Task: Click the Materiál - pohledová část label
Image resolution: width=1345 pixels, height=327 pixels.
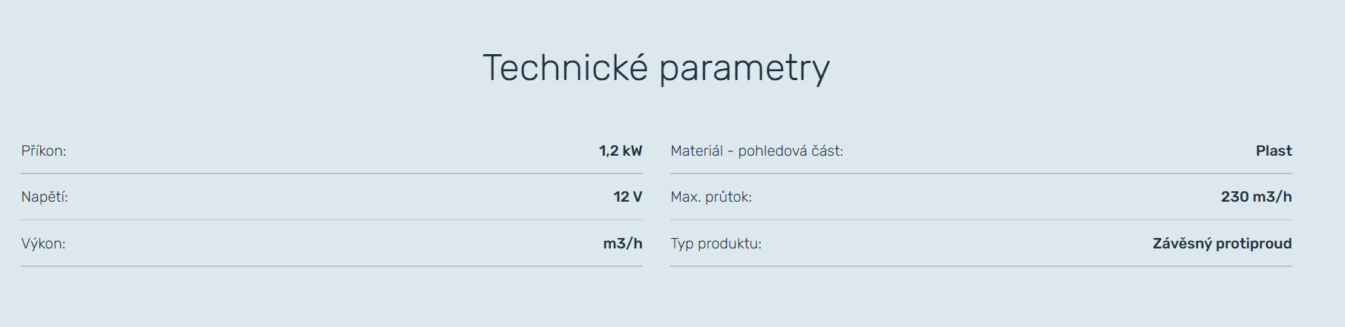Action: 756,151
